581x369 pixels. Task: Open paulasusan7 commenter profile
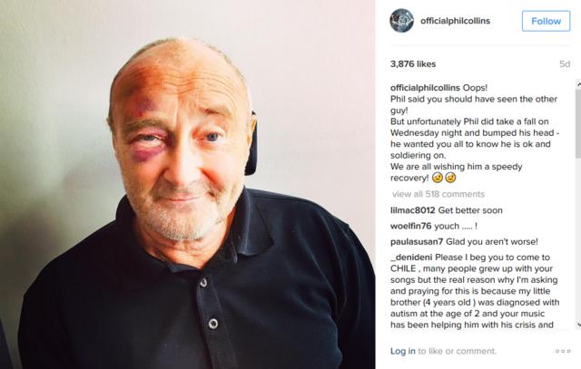click(417, 242)
